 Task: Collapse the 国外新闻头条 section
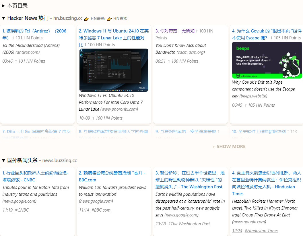(x=3, y=160)
